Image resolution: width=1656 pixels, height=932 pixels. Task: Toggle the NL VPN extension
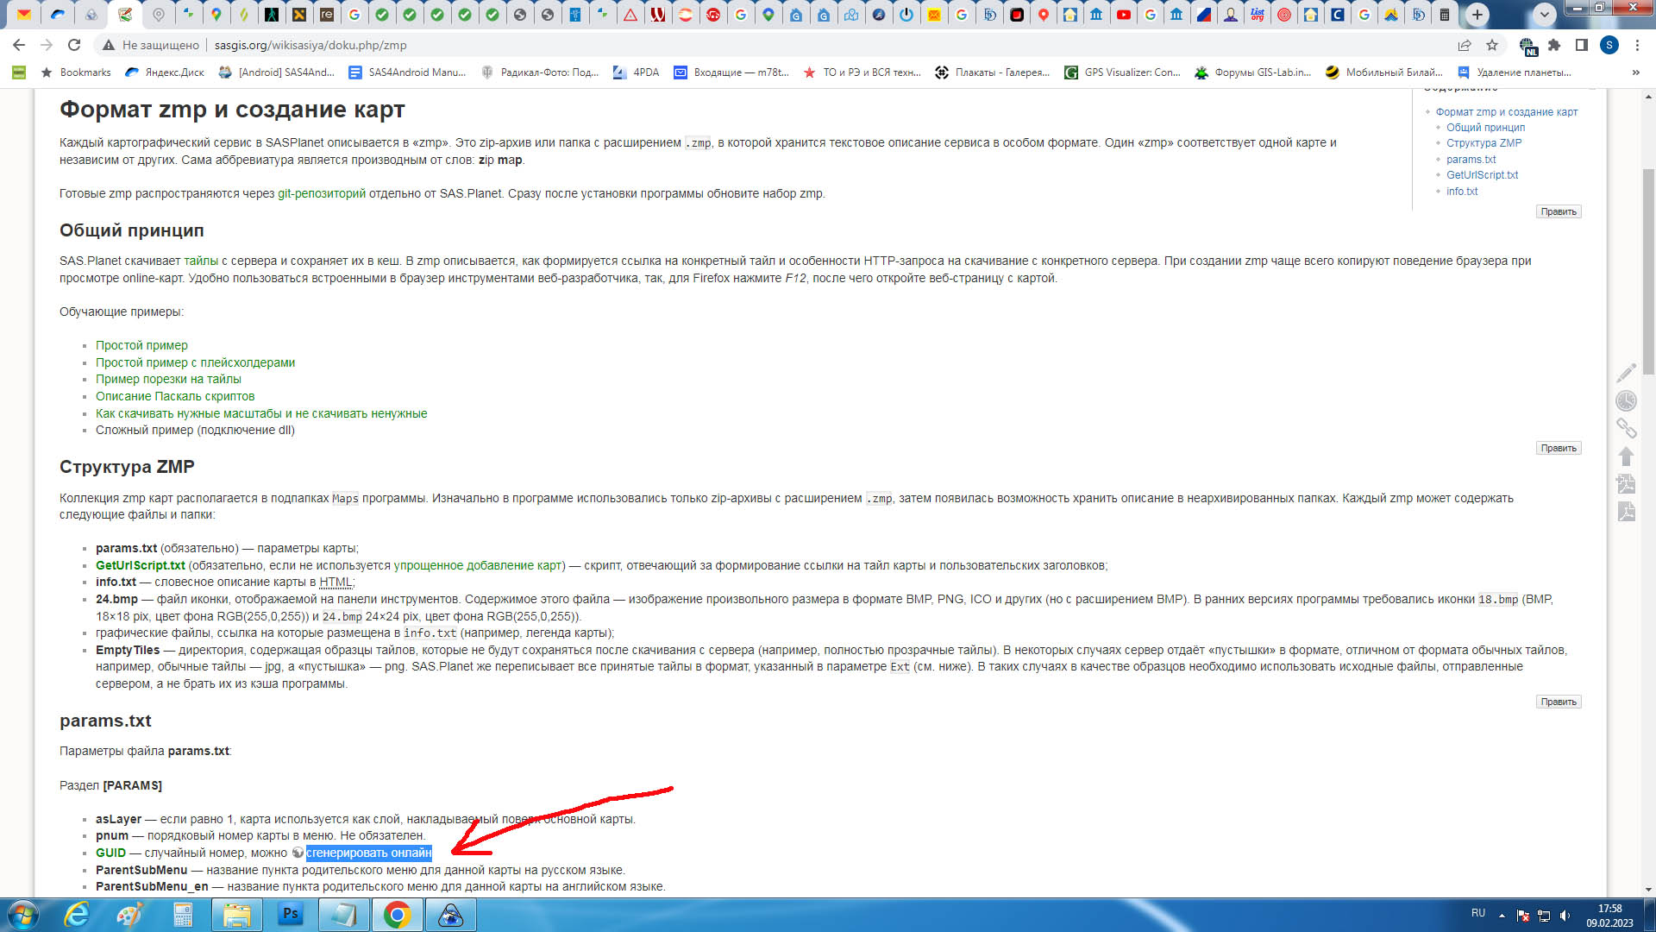click(1527, 46)
